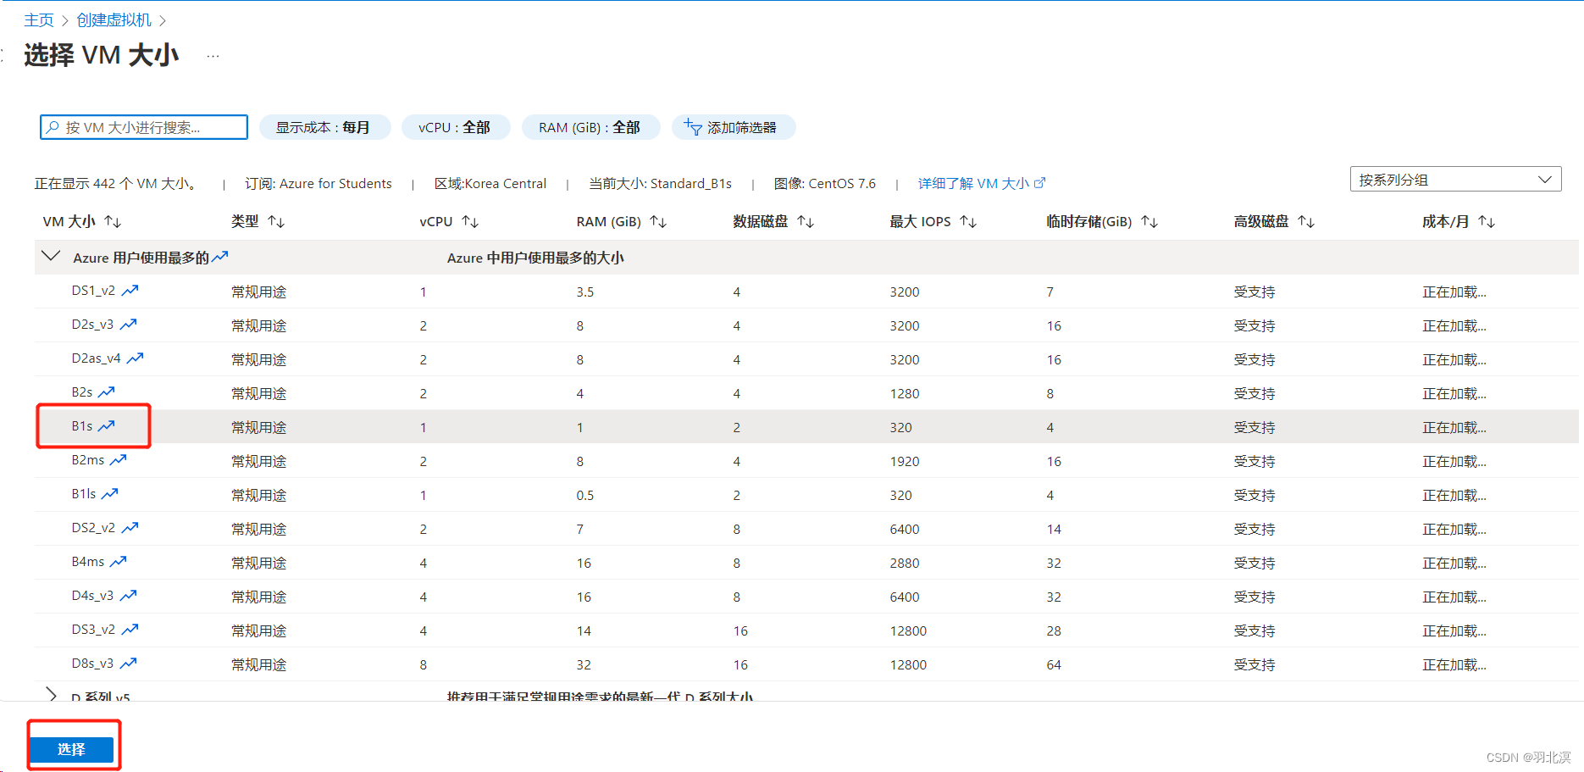Sort by vCPU column arrows
The image size is (1584, 772).
[470, 221]
